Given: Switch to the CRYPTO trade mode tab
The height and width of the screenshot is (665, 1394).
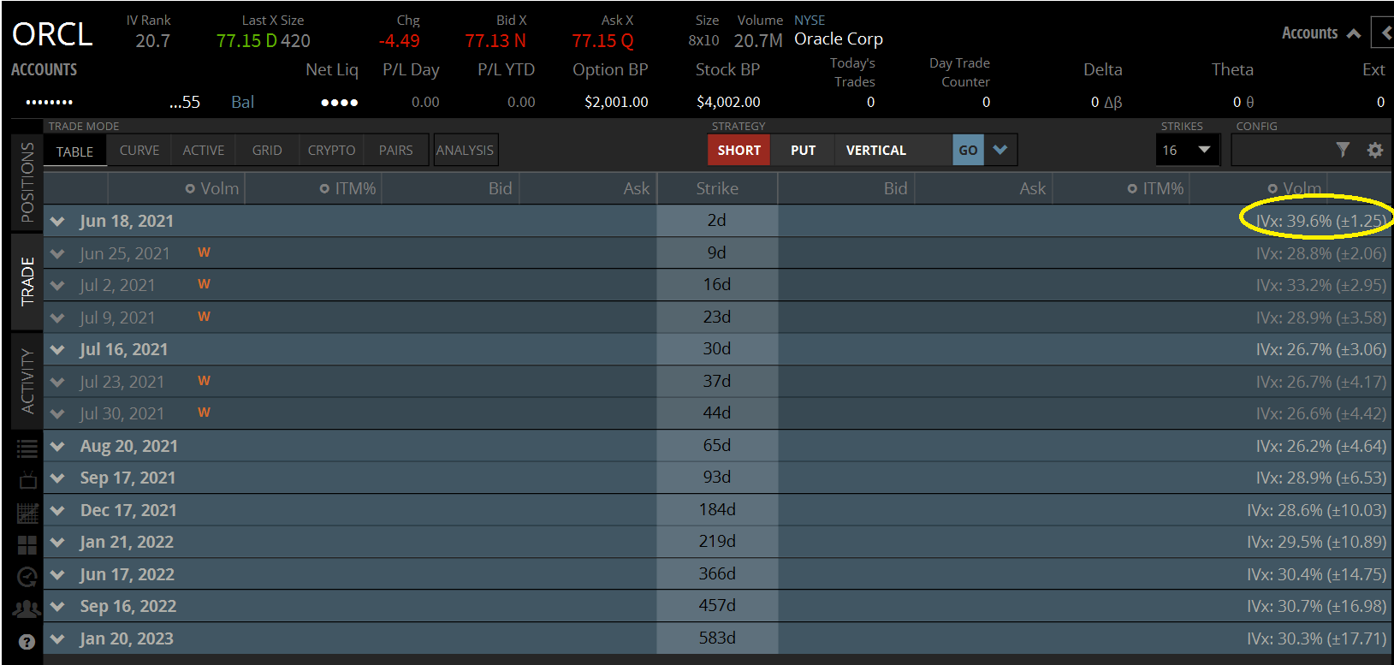Looking at the screenshot, I should [x=331, y=150].
